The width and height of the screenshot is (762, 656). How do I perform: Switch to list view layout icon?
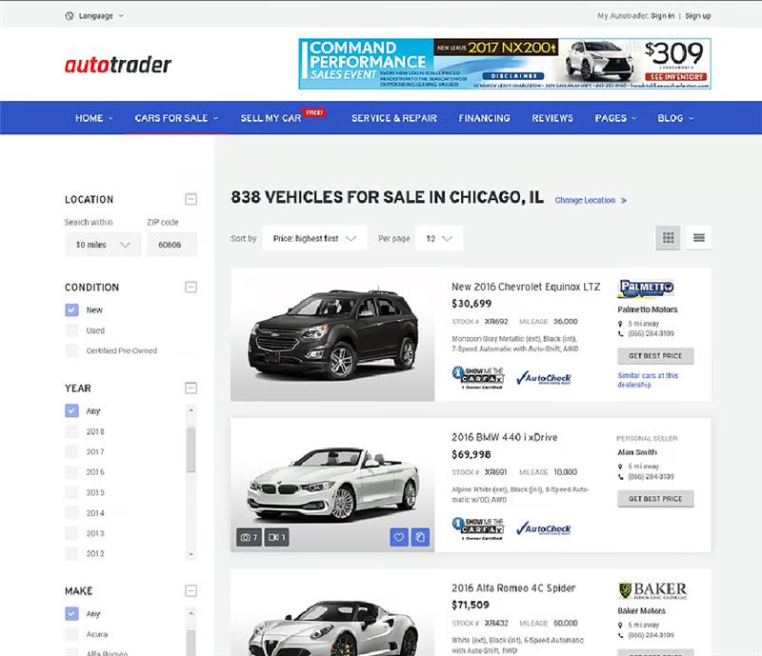click(698, 238)
